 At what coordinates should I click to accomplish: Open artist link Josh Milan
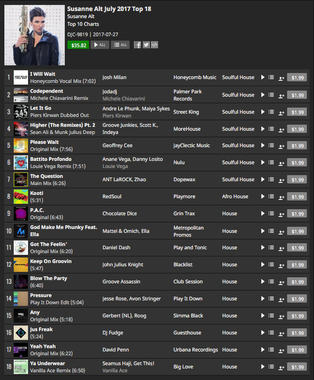[x=114, y=77]
